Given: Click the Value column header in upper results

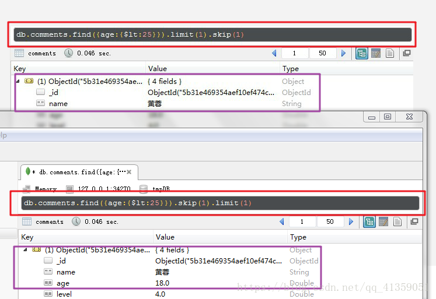Looking at the screenshot, I should 212,69.
